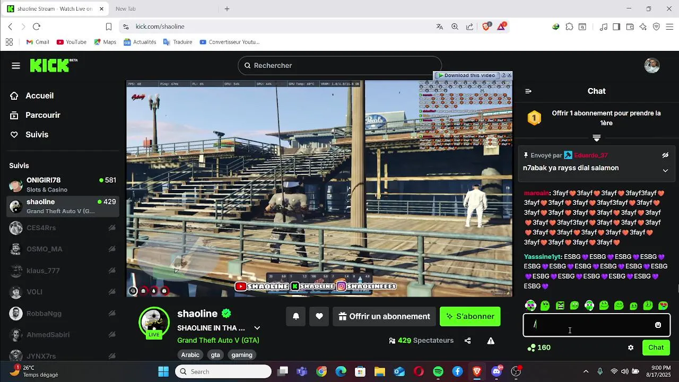Select the last heart-eyes quick emote
Viewport: 679px width, 382px height.
(663, 305)
